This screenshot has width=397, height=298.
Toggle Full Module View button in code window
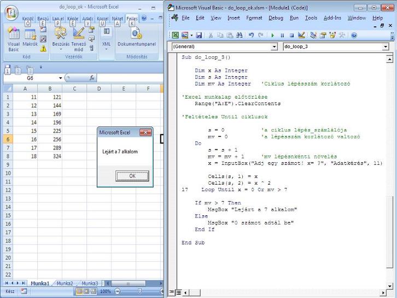[178, 292]
